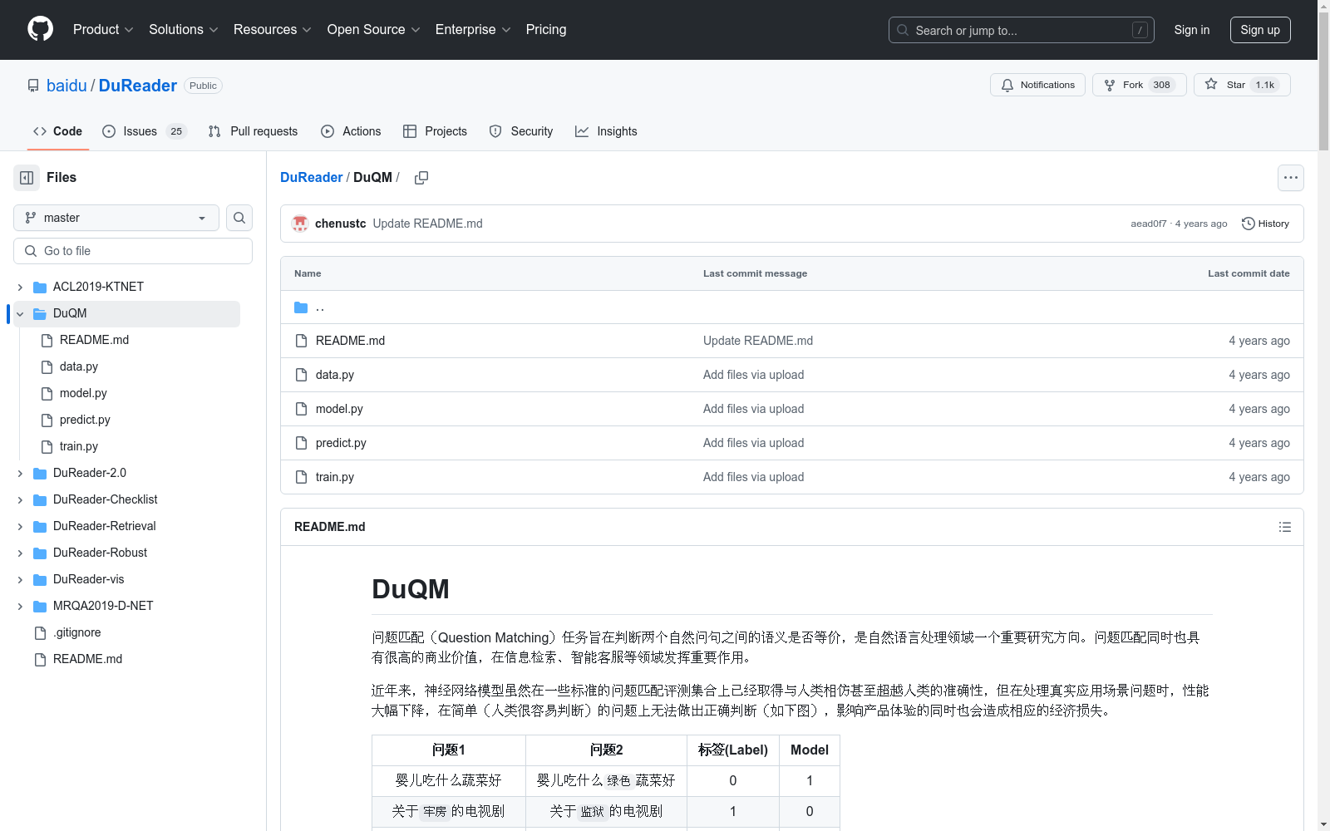Open the Enterprise menu

tap(473, 29)
